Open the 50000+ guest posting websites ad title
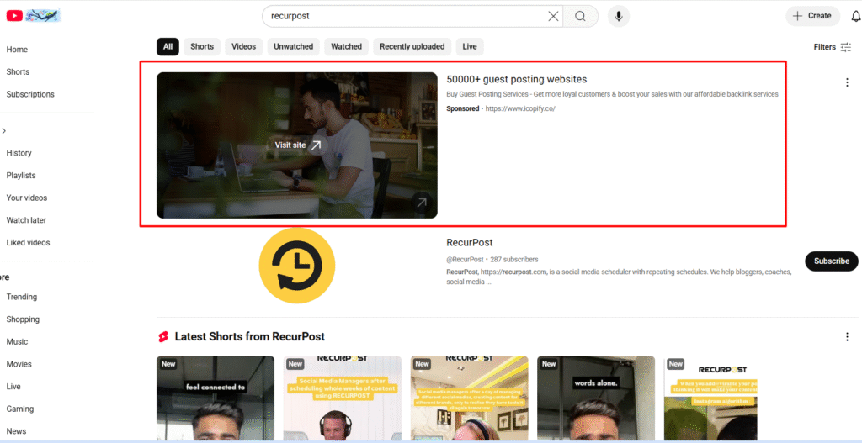The width and height of the screenshot is (862, 443). (x=517, y=79)
